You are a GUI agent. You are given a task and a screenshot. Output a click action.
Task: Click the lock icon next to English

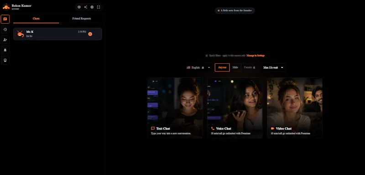click(x=203, y=67)
